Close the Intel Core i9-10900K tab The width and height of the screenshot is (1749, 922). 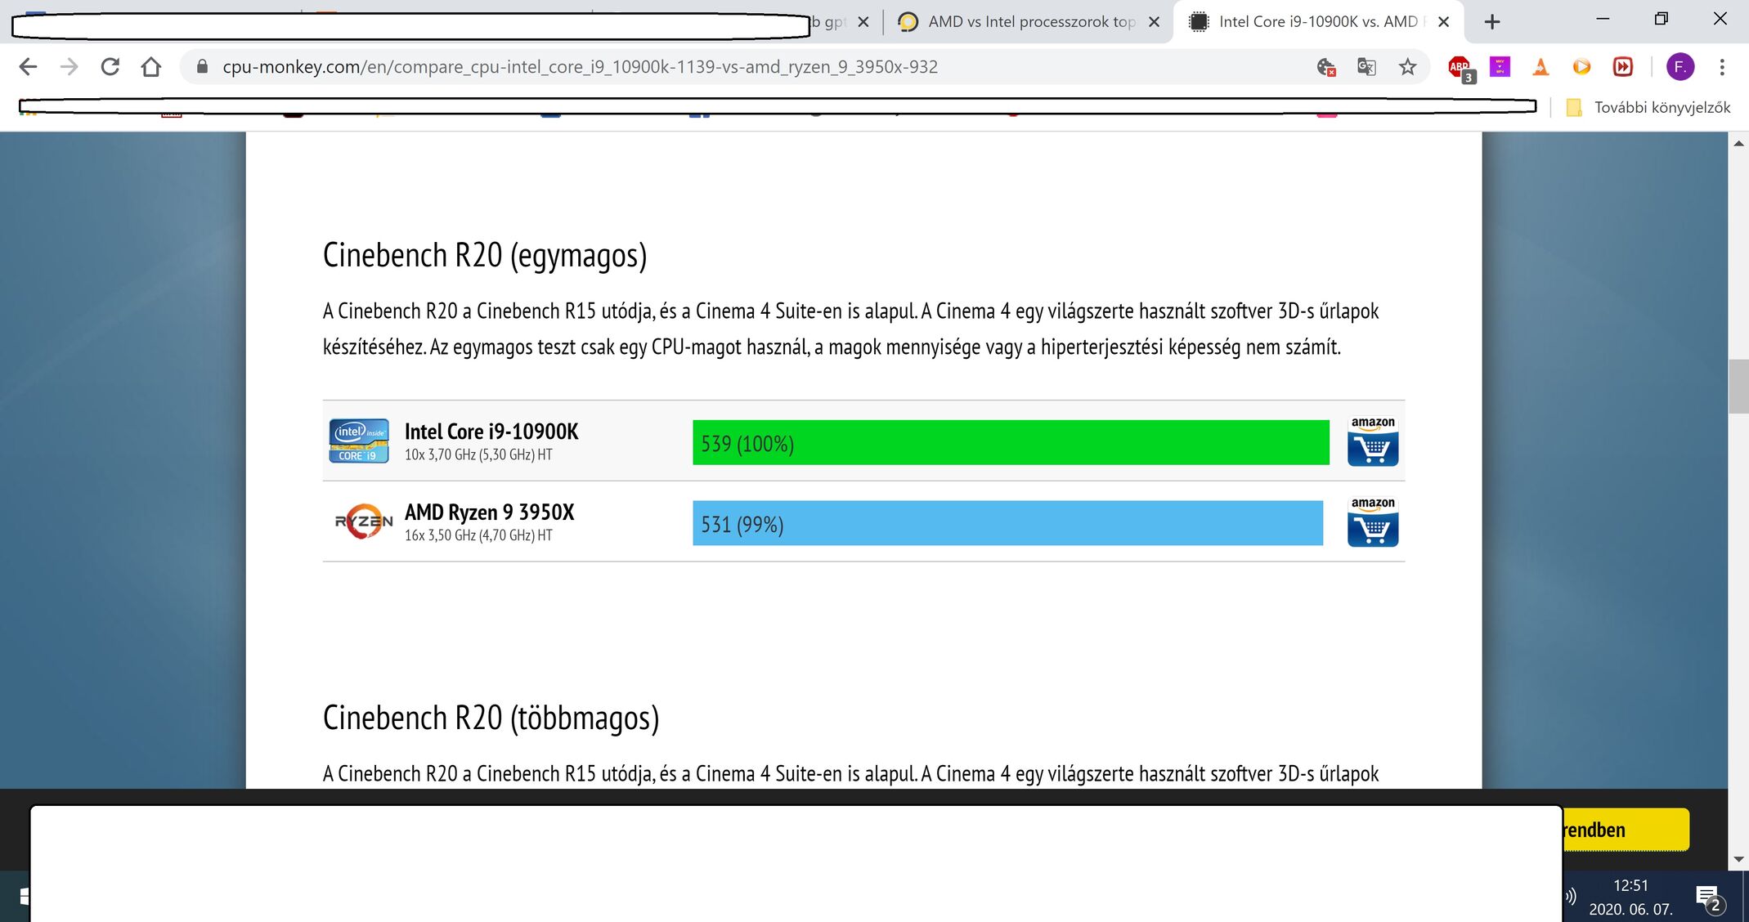click(x=1443, y=22)
